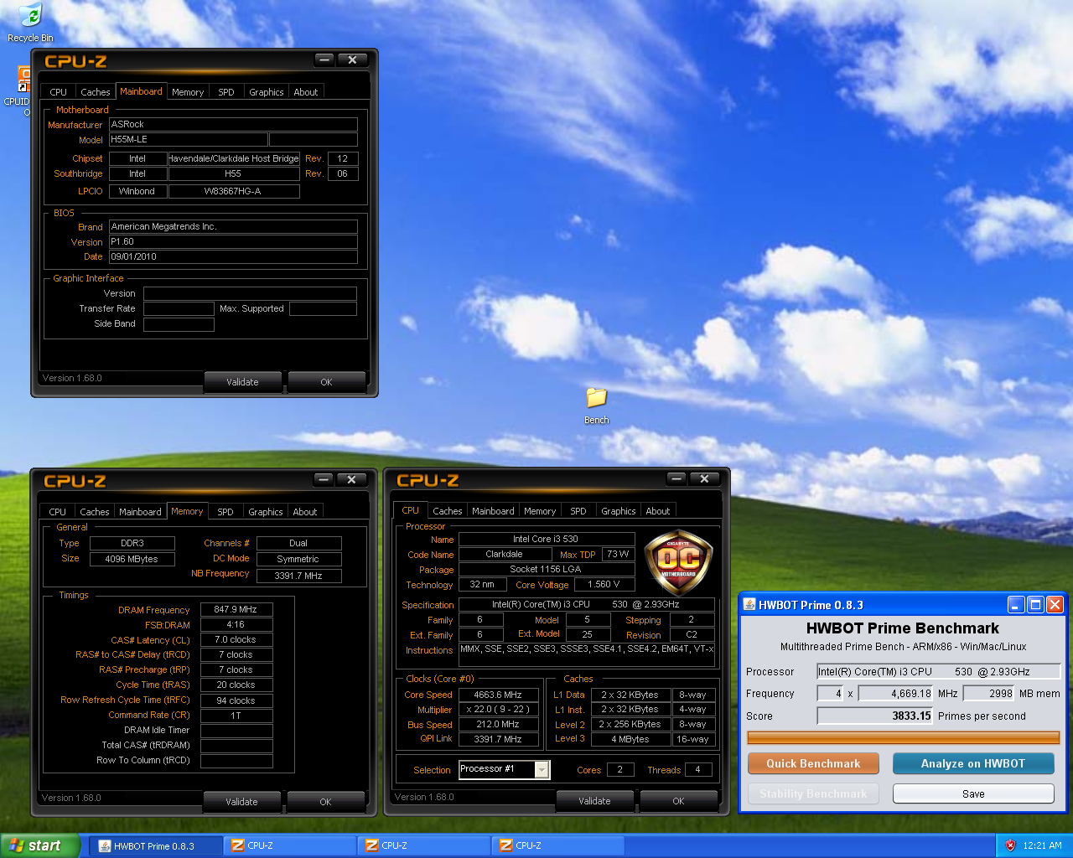This screenshot has height=858, width=1073.
Task: Click the Gigabyte OC Motherboard badge logo
Action: 678,562
